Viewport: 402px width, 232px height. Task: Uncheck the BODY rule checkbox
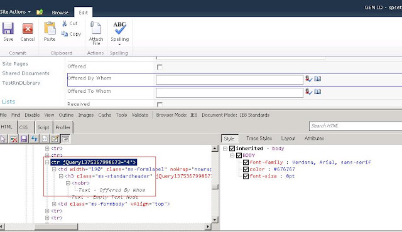point(239,156)
